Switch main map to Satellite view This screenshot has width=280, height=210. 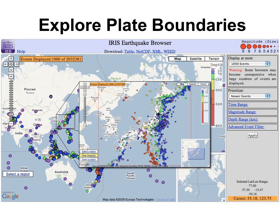[195, 59]
